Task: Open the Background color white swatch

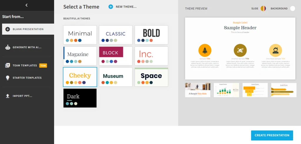Action: (292, 9)
